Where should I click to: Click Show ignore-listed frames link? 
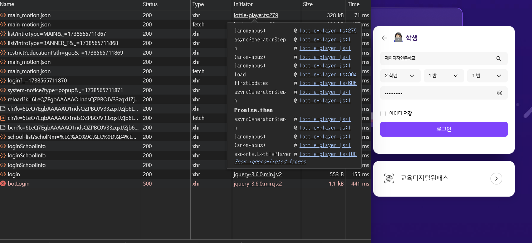(270, 162)
